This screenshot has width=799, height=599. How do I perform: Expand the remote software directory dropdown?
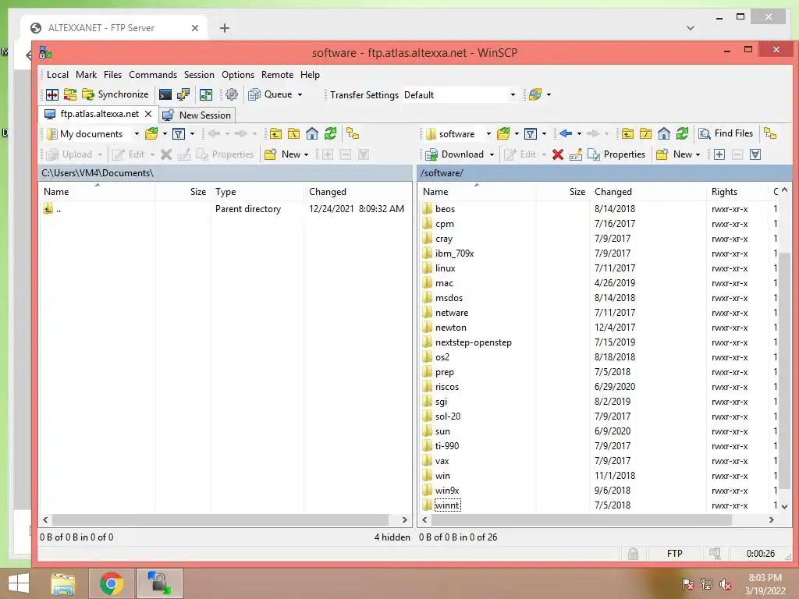[x=488, y=134]
